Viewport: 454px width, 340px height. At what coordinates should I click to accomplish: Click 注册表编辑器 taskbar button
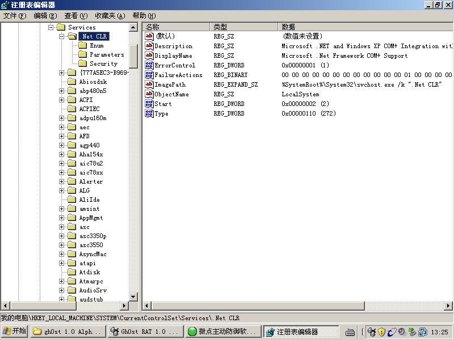301,331
